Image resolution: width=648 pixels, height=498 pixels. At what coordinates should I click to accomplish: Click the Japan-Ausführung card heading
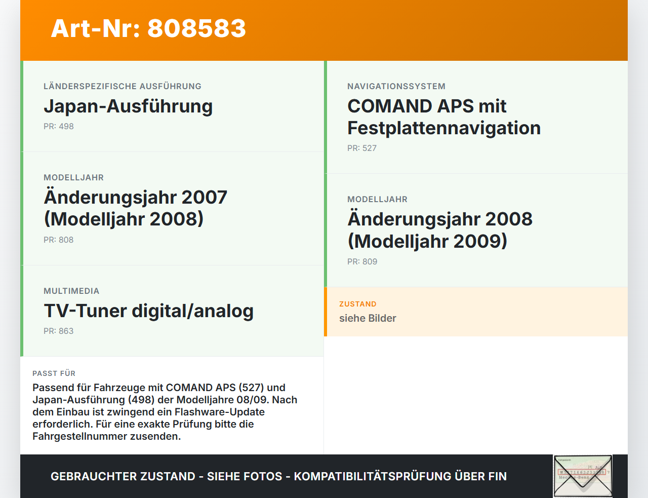coord(128,106)
